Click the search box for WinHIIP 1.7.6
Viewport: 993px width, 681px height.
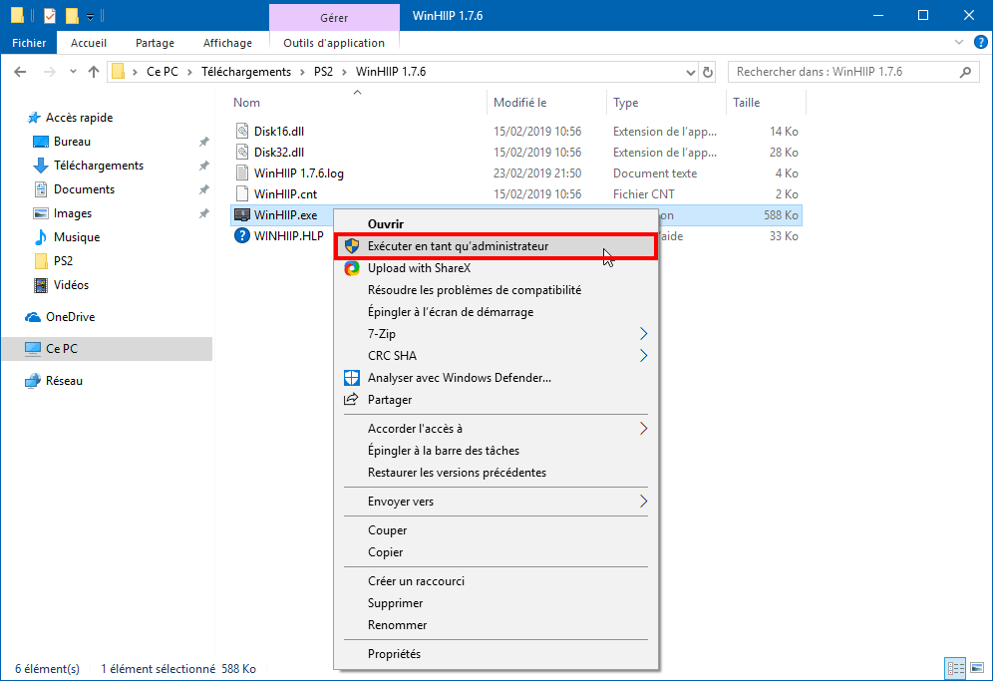853,72
